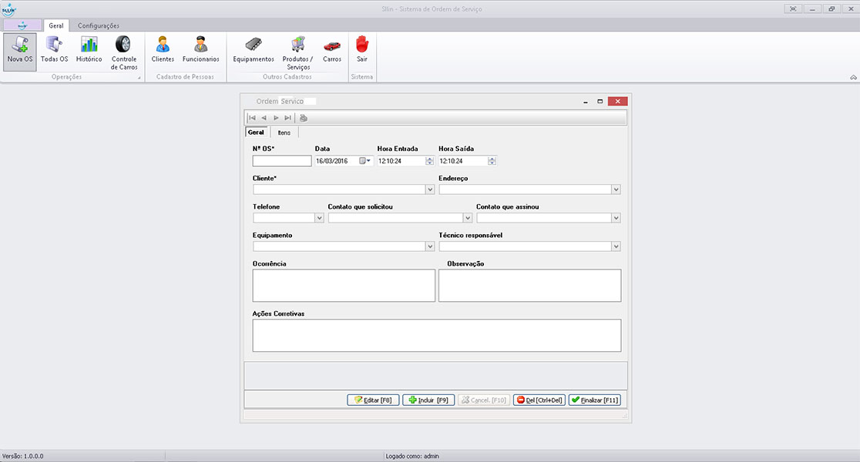This screenshot has height=462, width=860.
Task: Click the Editar [F8] button
Action: point(373,400)
